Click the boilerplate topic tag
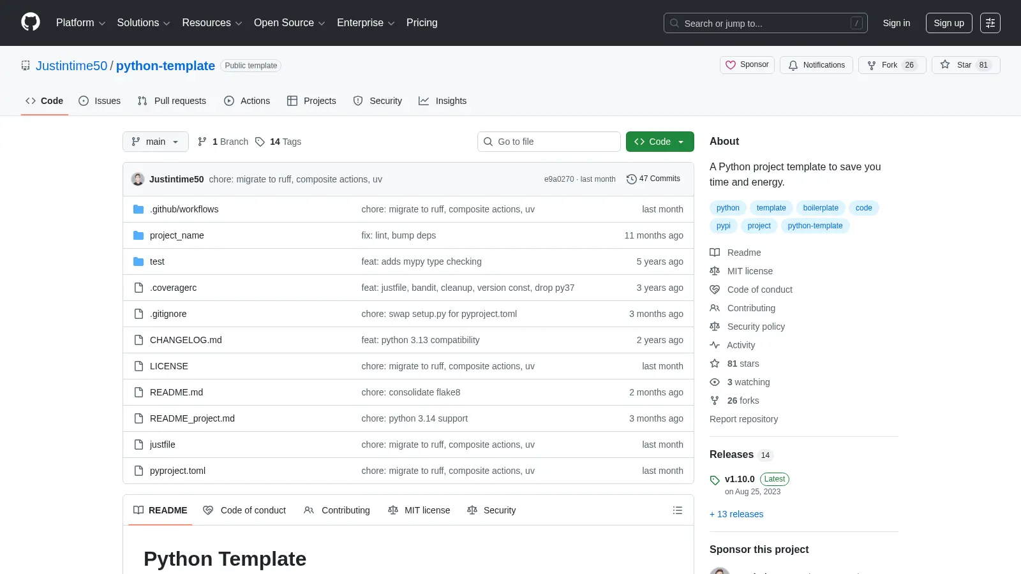This screenshot has height=574, width=1021. [x=821, y=208]
